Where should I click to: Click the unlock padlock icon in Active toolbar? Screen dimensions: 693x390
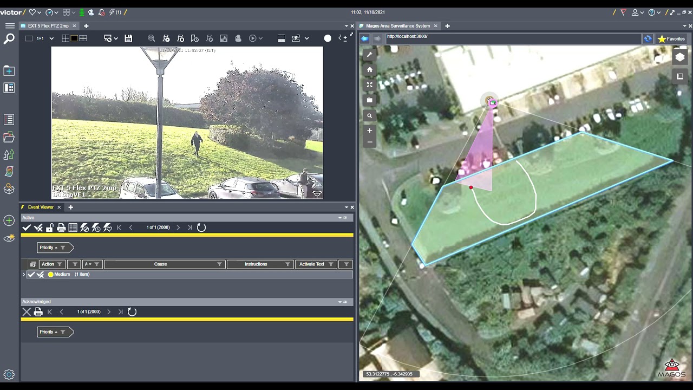[x=50, y=228]
